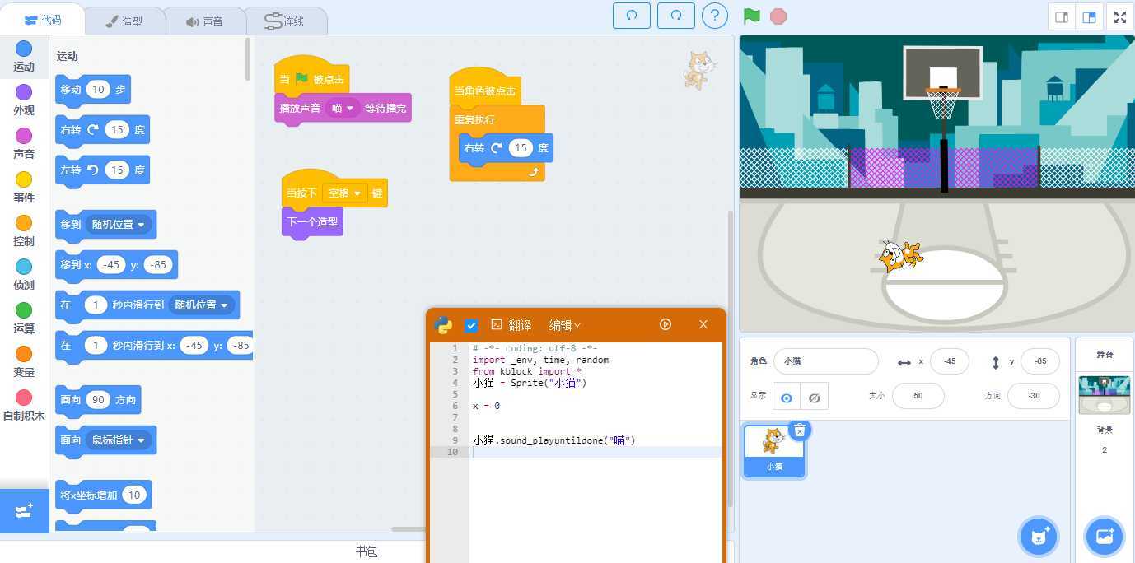Stop the project with the red stop button

point(778,16)
